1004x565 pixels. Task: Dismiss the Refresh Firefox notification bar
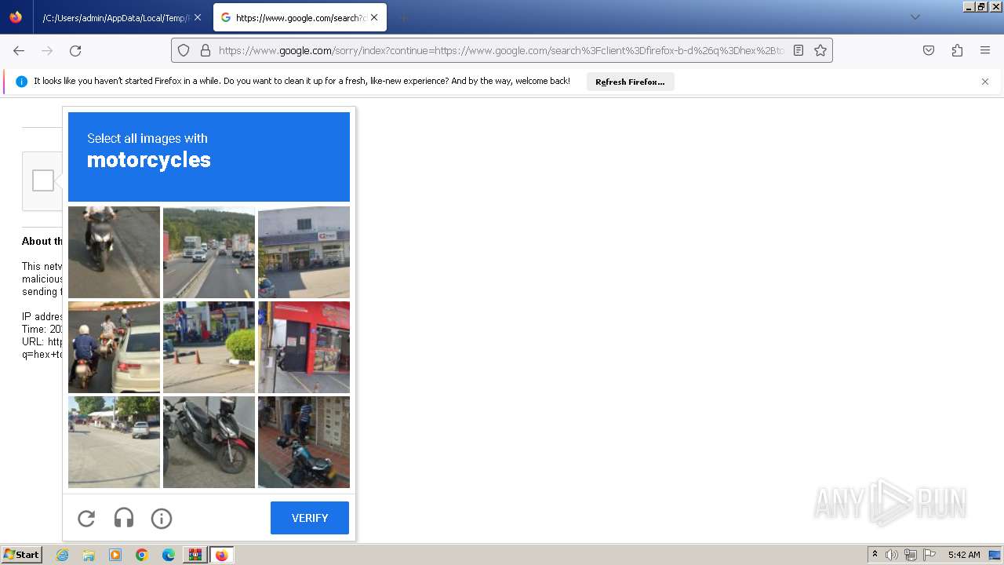(x=985, y=82)
